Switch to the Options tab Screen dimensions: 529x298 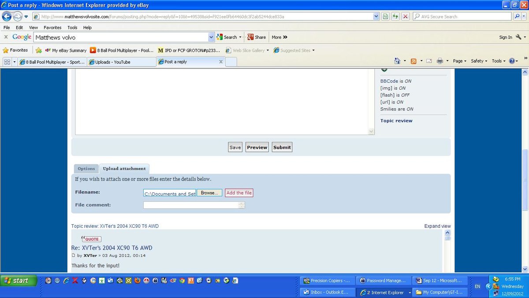86,169
